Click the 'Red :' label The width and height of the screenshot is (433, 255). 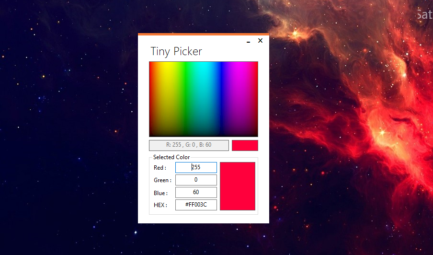click(x=160, y=168)
